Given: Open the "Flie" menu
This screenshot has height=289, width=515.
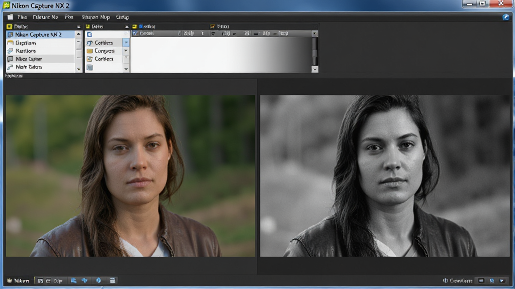Looking at the screenshot, I should [x=22, y=17].
